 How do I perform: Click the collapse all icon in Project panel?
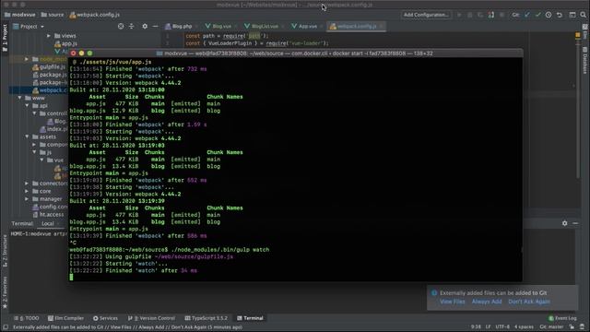(x=131, y=27)
